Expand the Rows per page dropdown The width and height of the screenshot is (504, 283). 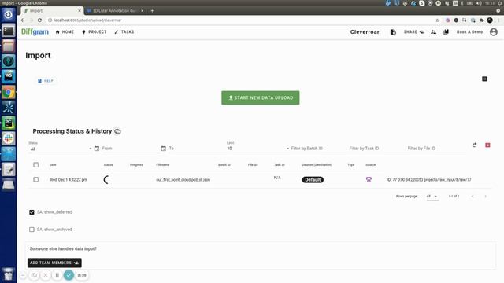pyautogui.click(x=432, y=196)
